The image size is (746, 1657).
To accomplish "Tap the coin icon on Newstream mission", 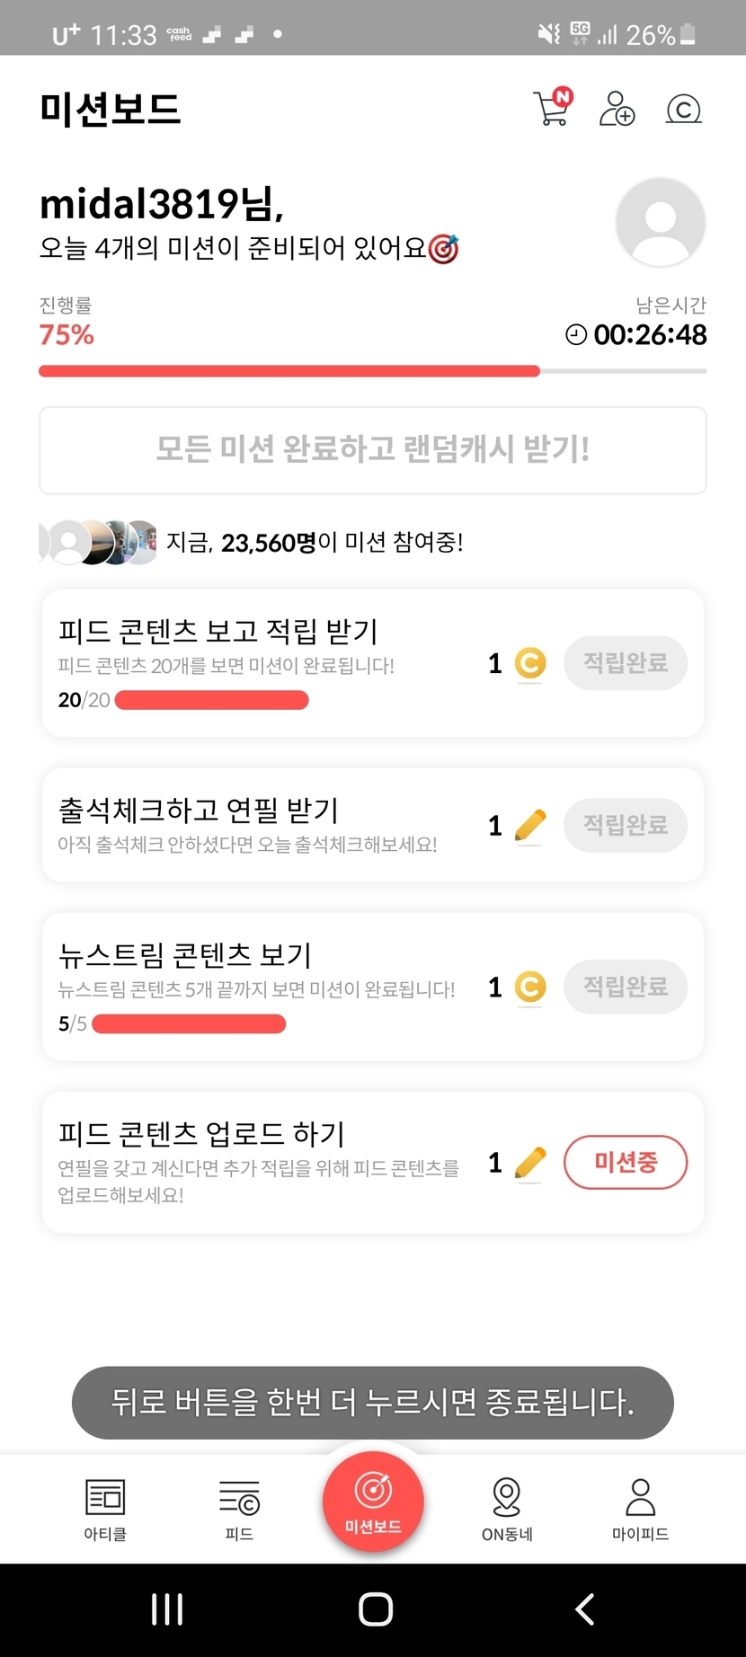I will [x=530, y=987].
